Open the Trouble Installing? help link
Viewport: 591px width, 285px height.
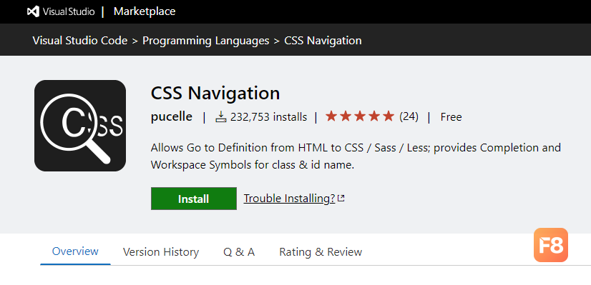pyautogui.click(x=290, y=199)
